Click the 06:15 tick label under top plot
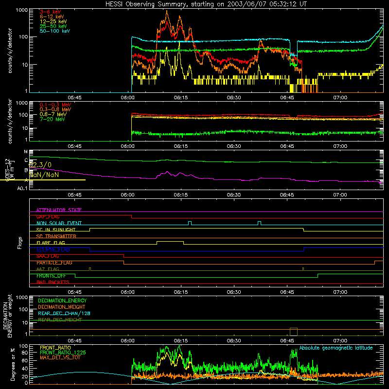 181,98
